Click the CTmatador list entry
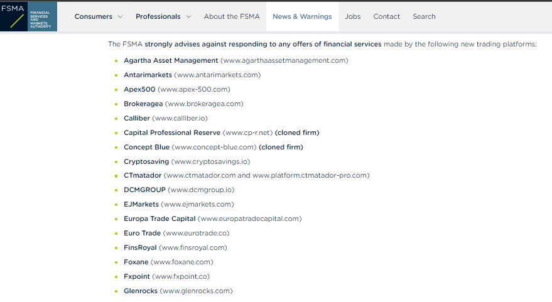 [246, 175]
